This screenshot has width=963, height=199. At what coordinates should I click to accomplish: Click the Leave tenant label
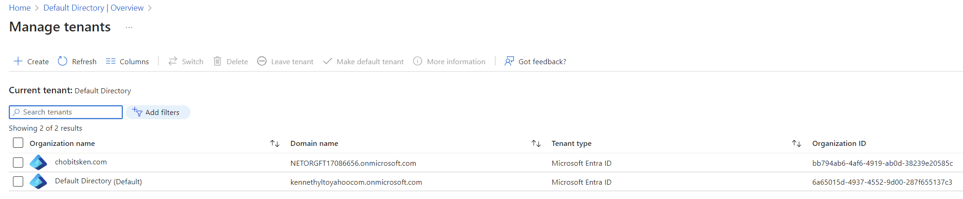coord(292,61)
